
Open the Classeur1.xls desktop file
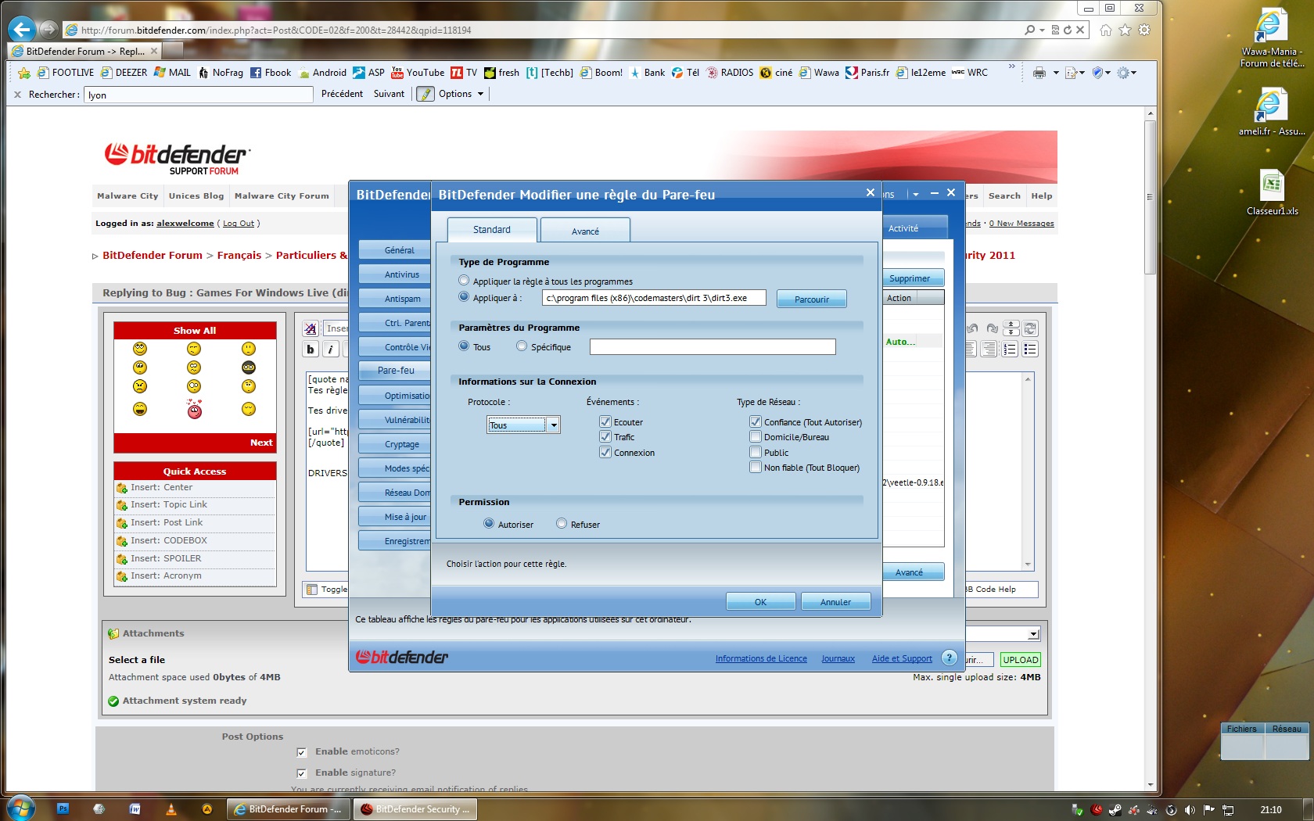[1273, 193]
